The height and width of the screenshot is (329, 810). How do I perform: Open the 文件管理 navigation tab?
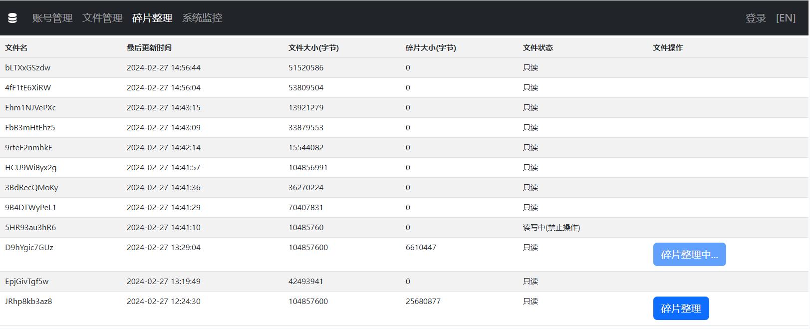click(102, 18)
